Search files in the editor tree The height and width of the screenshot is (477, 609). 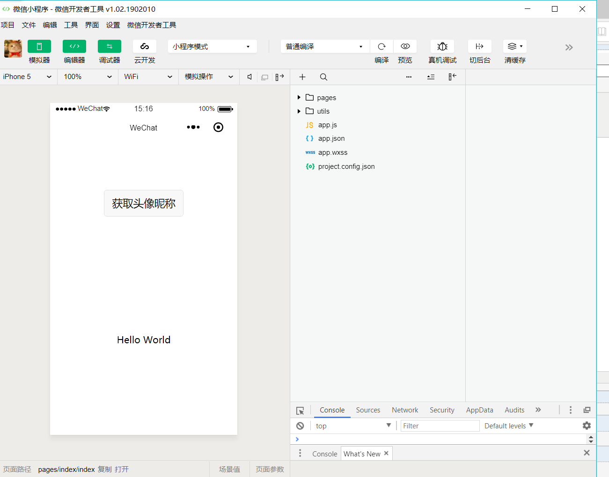pos(323,77)
